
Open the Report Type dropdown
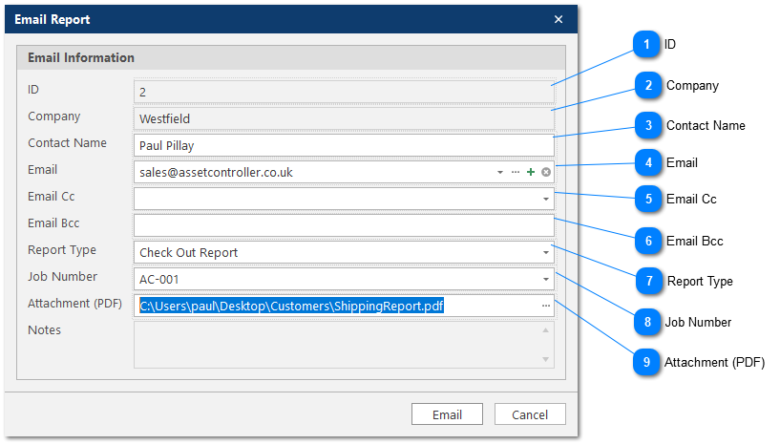[x=546, y=252]
